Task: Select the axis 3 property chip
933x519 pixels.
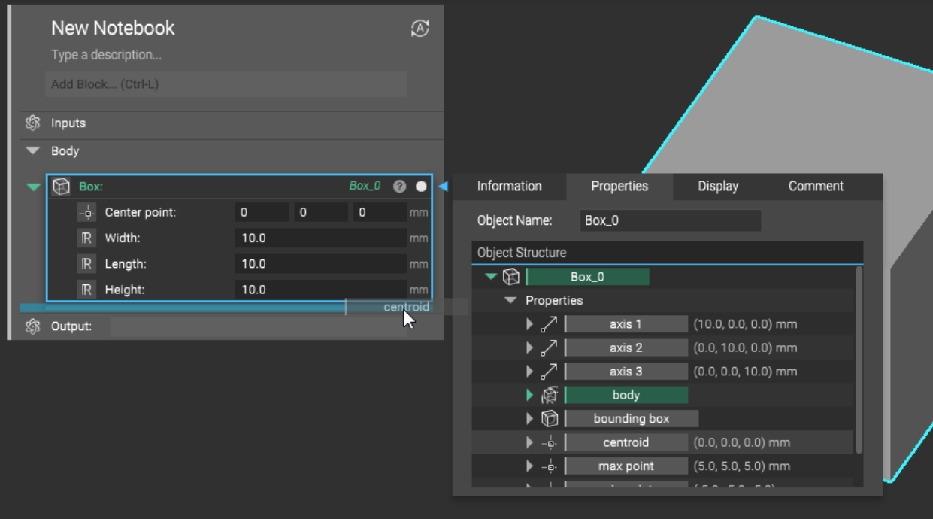Action: [626, 372]
